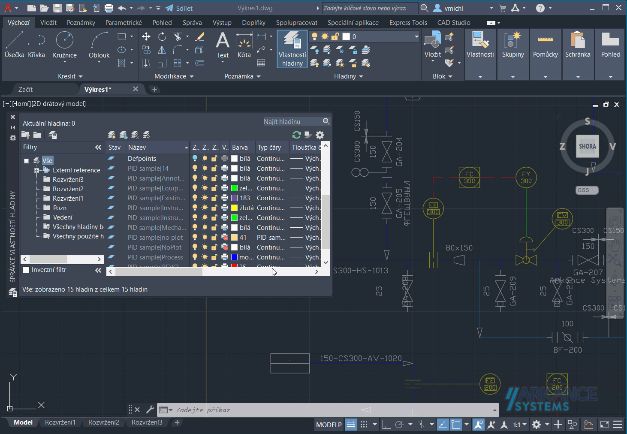Click the command line Zadejte příkaz
The width and height of the screenshot is (627, 434).
point(328,410)
